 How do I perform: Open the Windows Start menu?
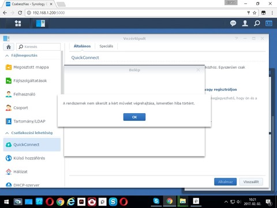coord(6,202)
